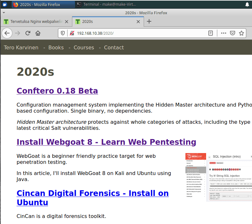Open Install Webgoat 8 article link
The image size is (252, 224).
(106, 142)
